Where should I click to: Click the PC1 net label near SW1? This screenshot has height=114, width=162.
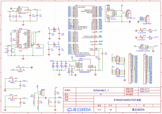coord(24,98)
